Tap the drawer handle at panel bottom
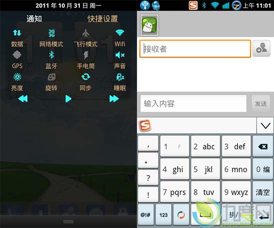 point(69,222)
